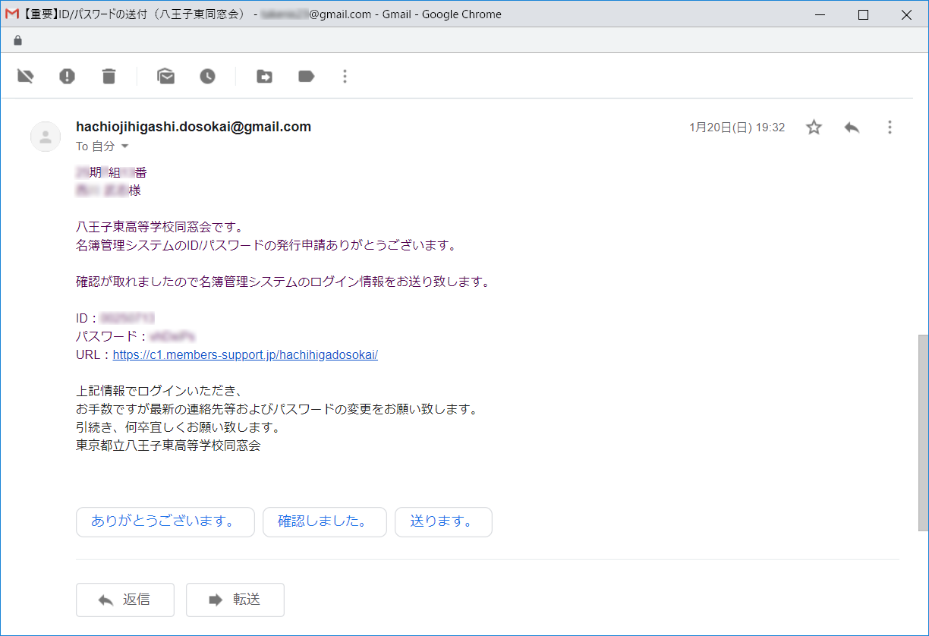This screenshot has height=636, width=929.
Task: Click the sender avatar icon
Action: [x=46, y=137]
